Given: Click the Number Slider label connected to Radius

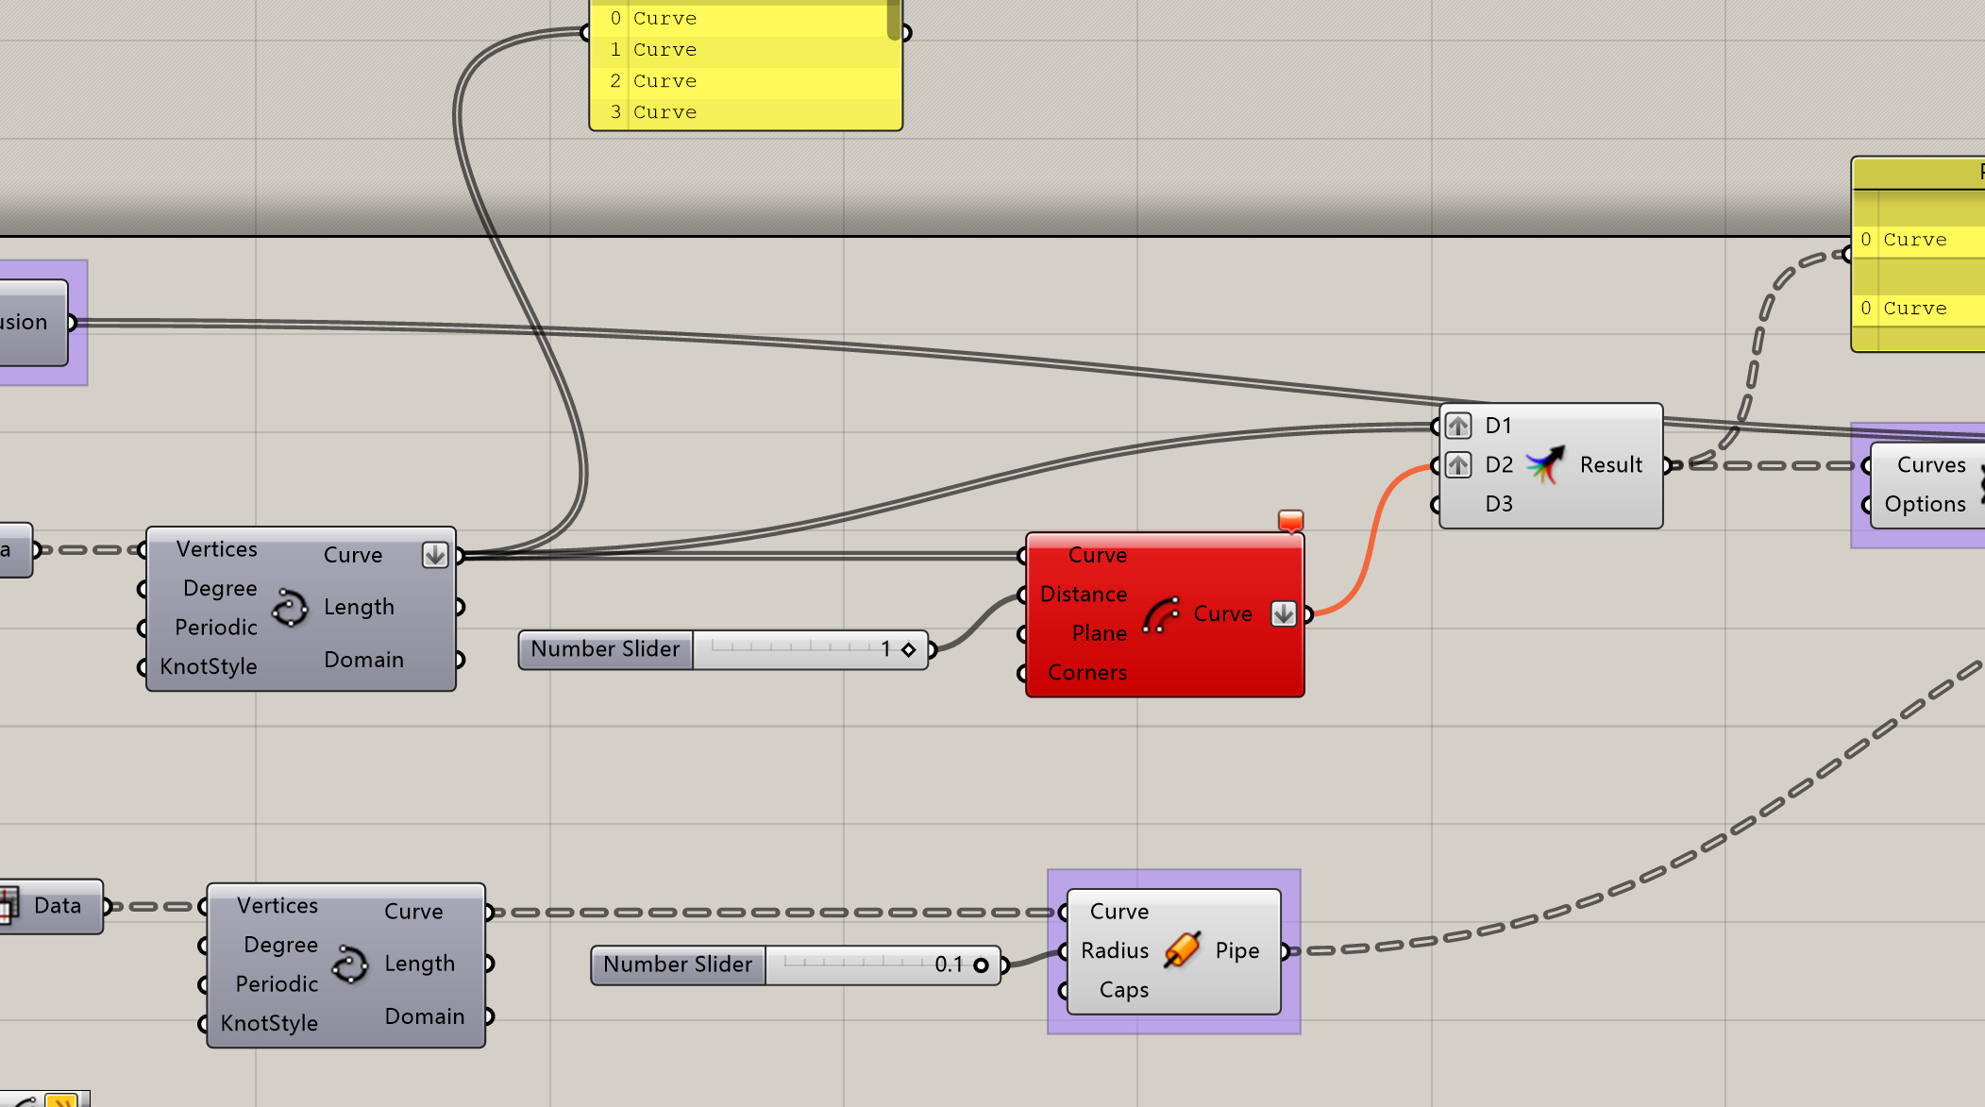Looking at the screenshot, I should click(x=678, y=964).
